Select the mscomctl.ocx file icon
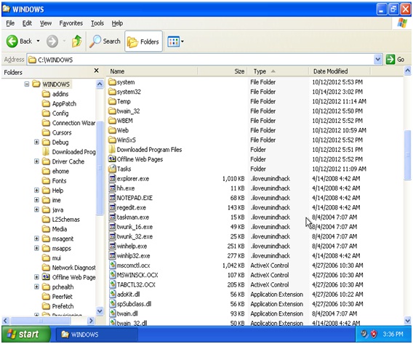 113,265
